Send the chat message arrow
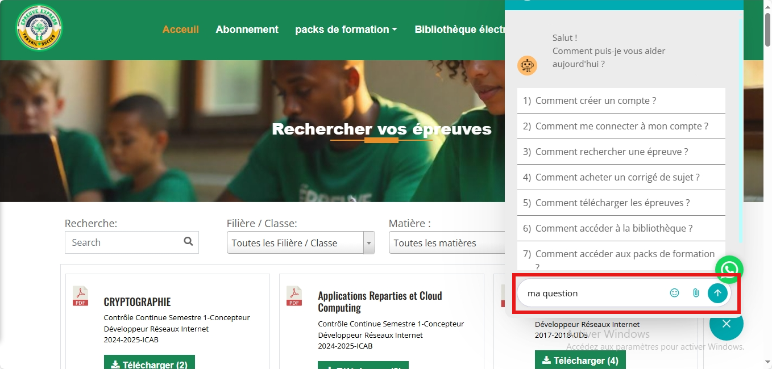 (x=717, y=293)
